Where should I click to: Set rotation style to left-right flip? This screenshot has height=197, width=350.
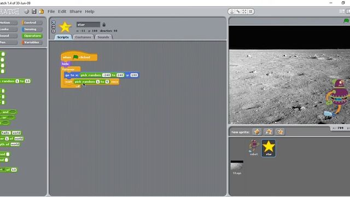(54, 27)
